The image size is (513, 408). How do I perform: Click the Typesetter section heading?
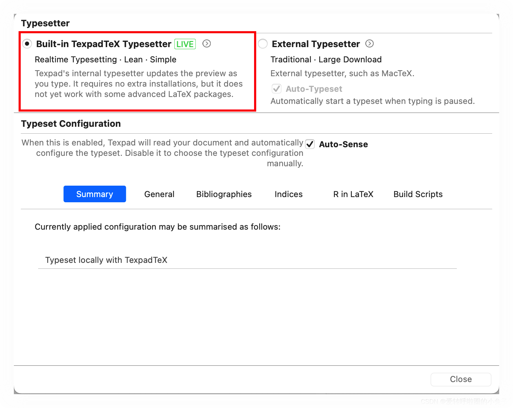(x=45, y=23)
